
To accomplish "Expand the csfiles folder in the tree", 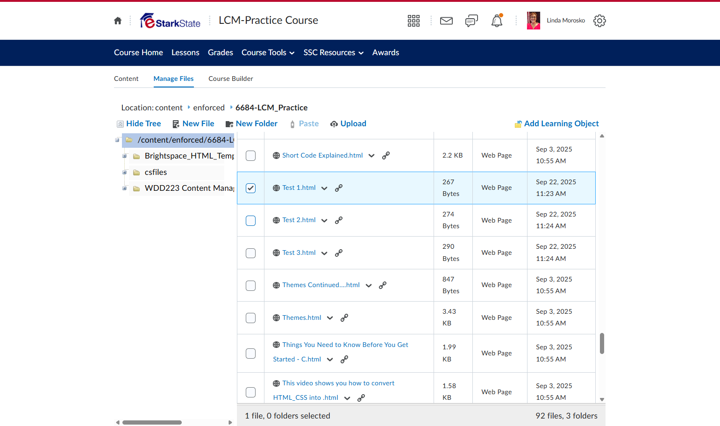I will pyautogui.click(x=124, y=173).
